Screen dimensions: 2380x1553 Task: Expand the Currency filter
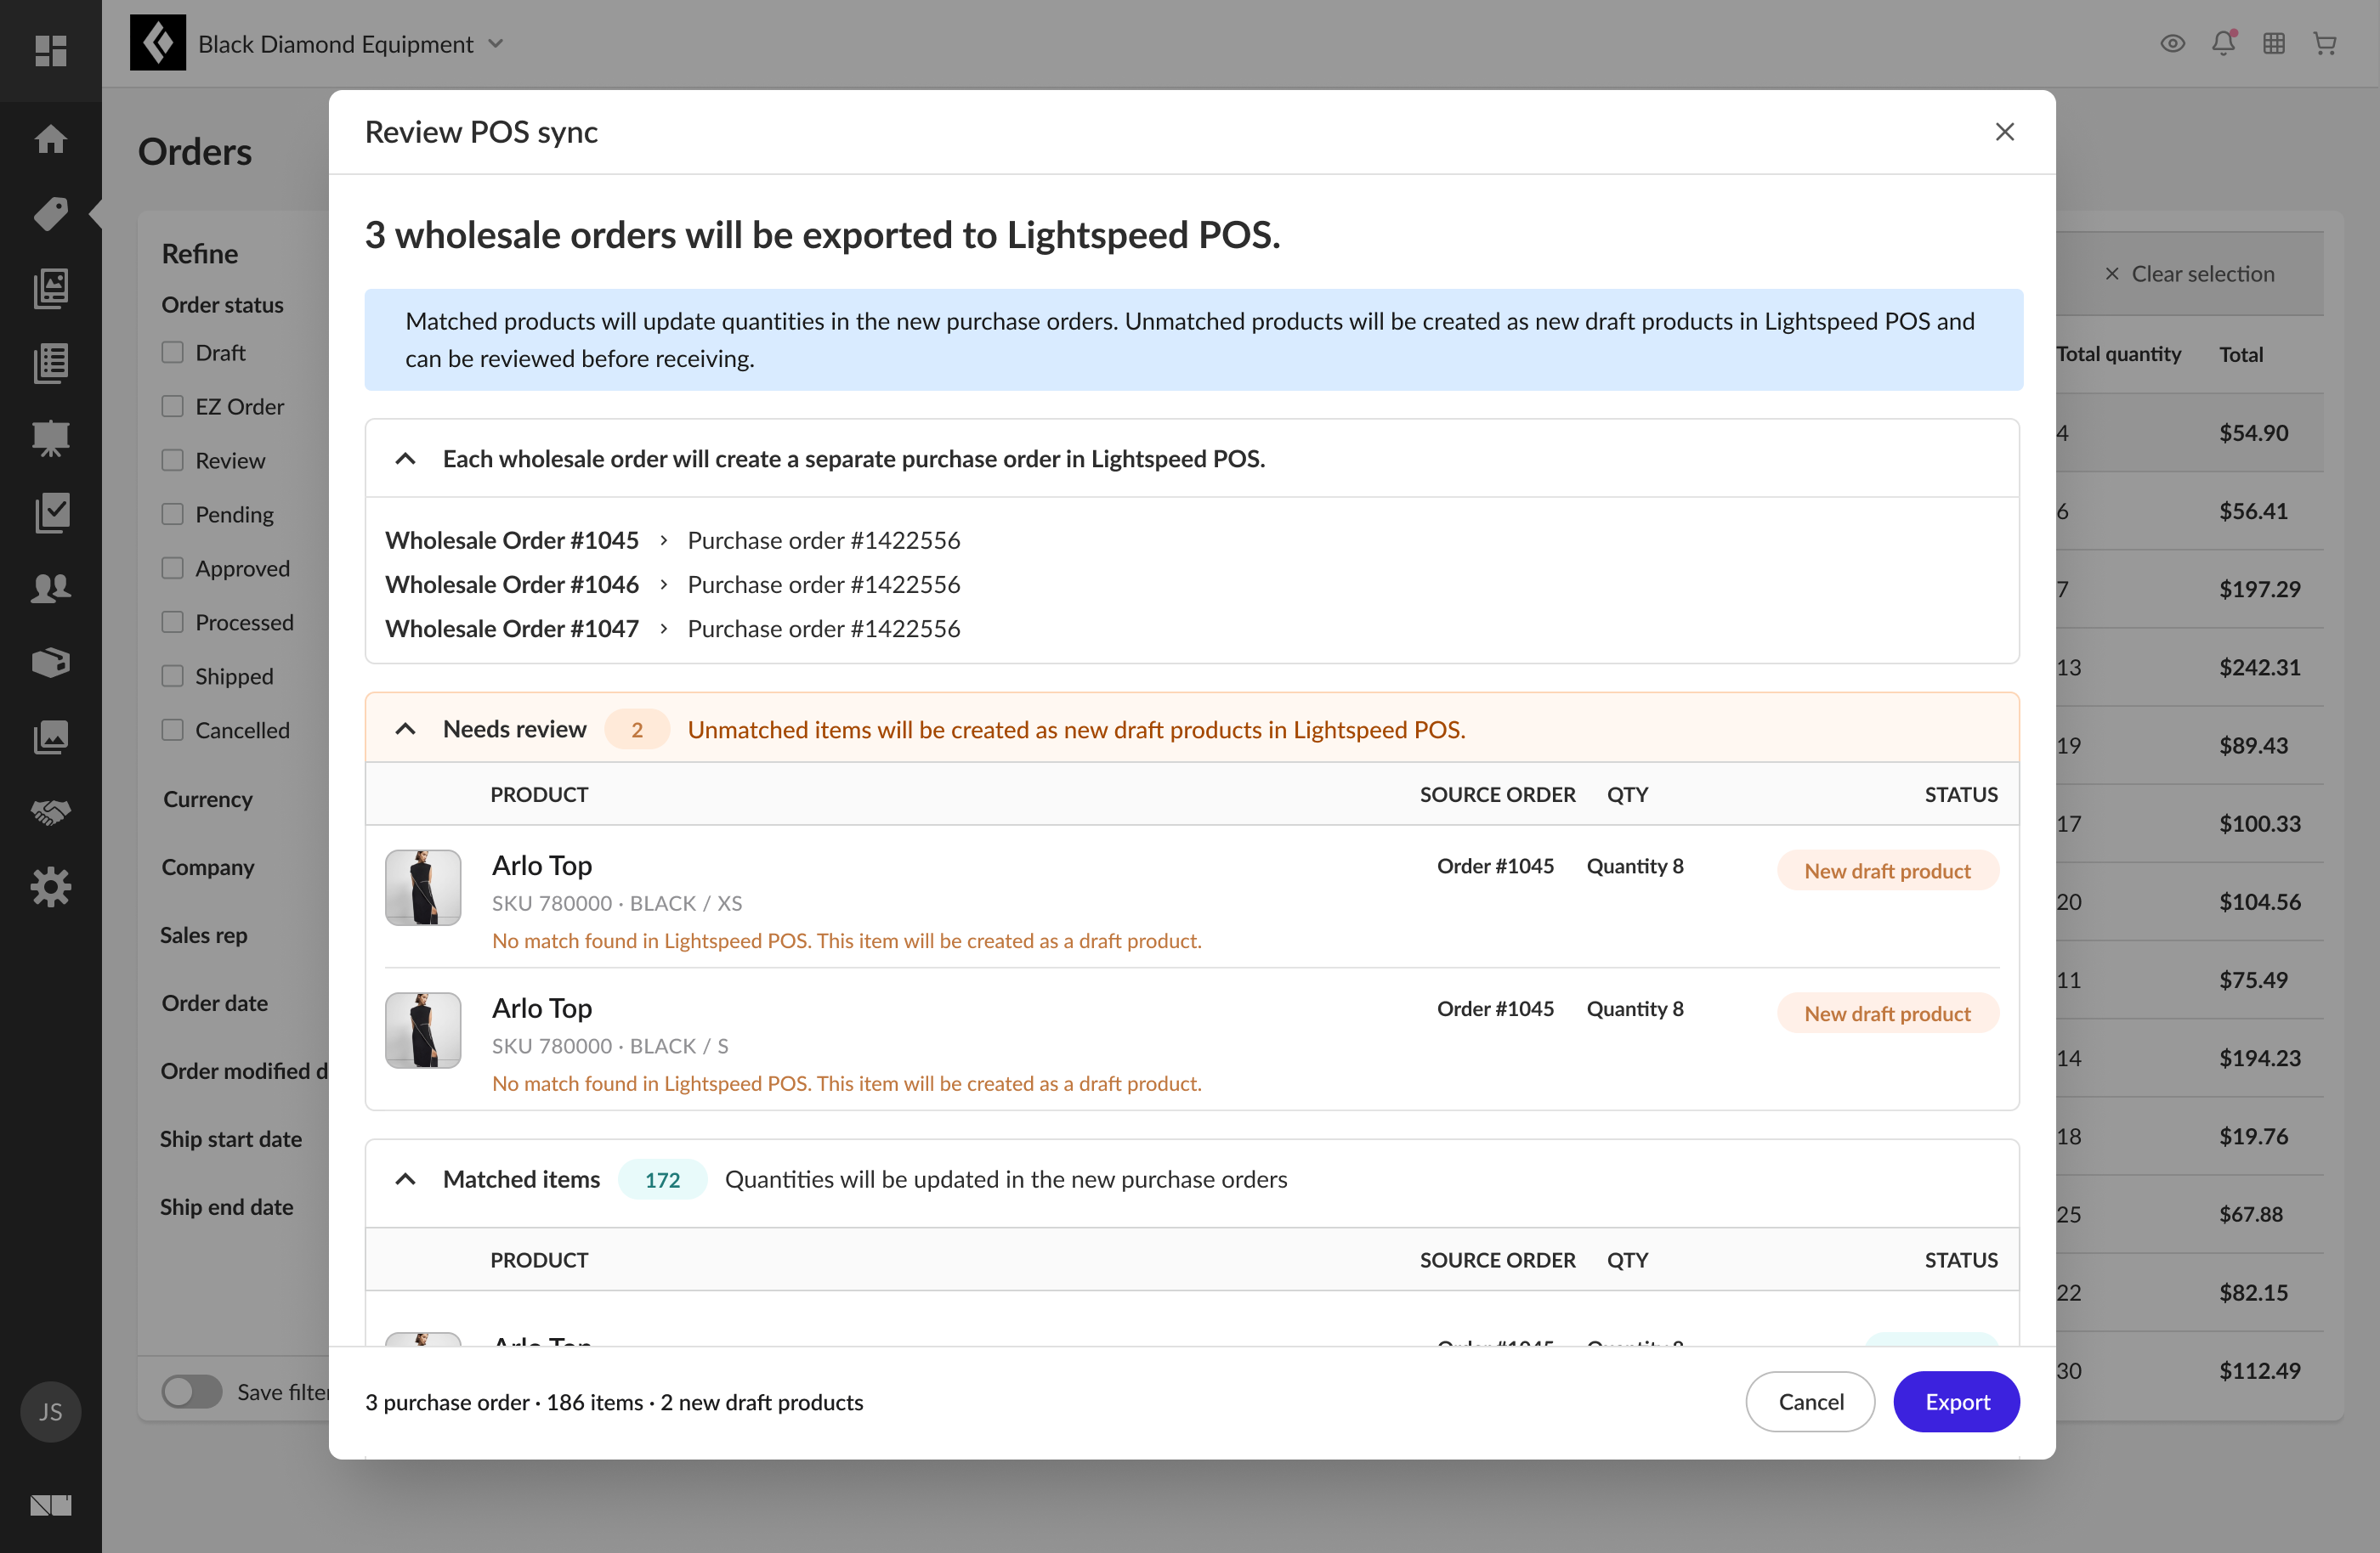tap(208, 799)
